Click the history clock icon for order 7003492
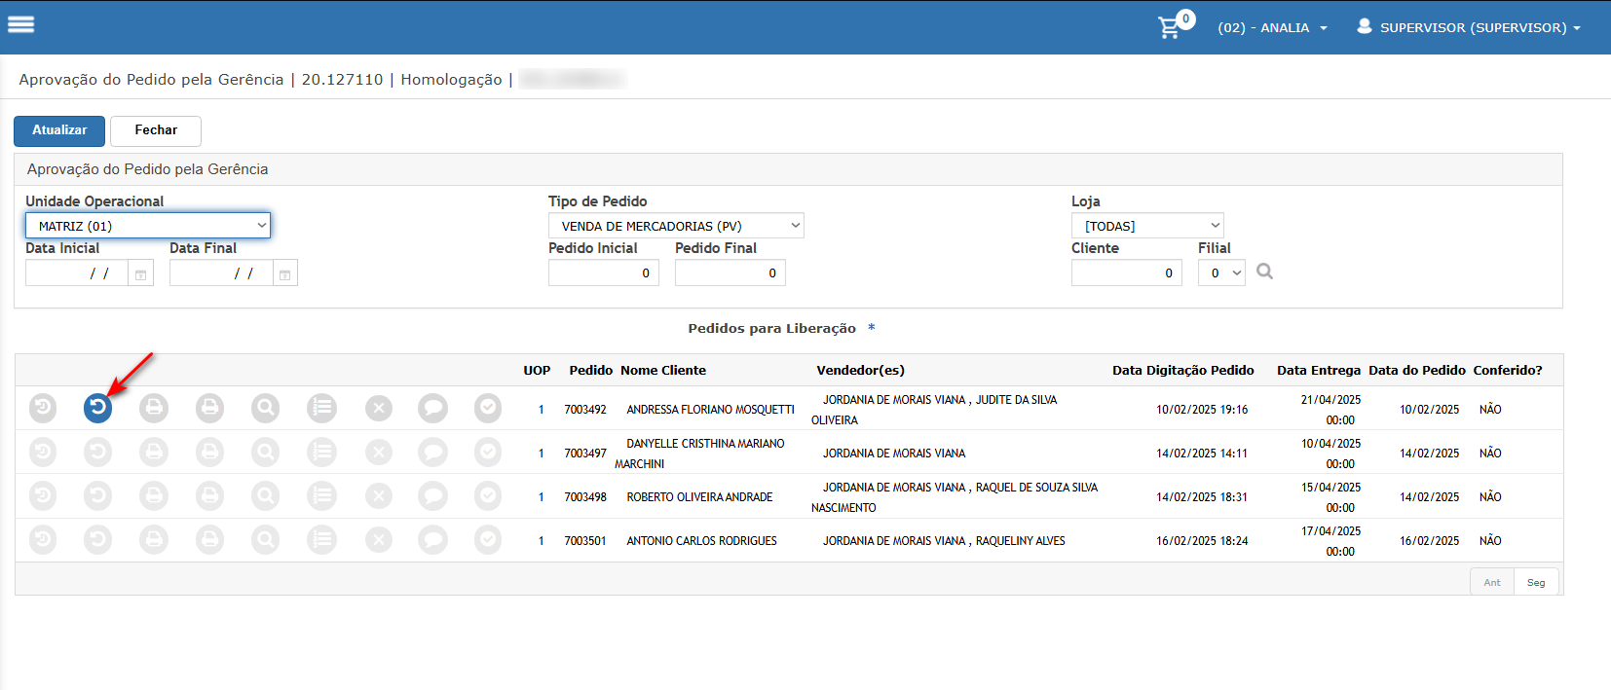The height and width of the screenshot is (690, 1611). (43, 408)
